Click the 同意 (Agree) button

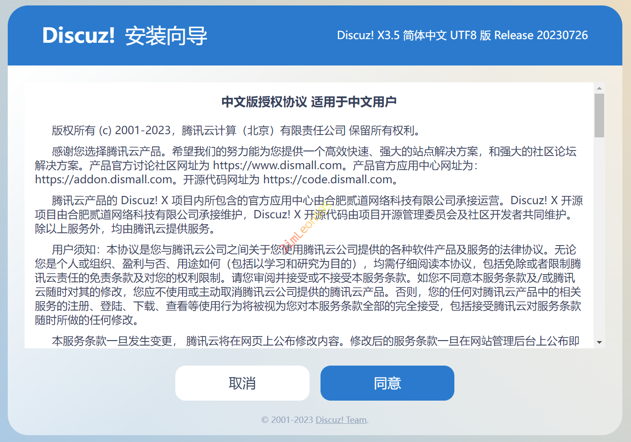click(x=387, y=383)
